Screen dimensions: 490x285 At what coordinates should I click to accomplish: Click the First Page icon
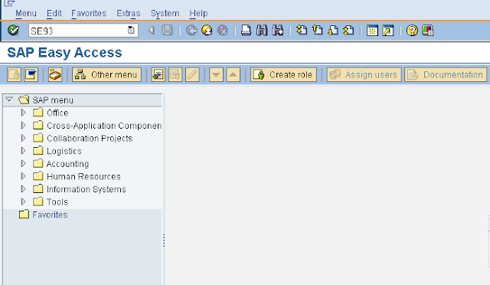pos(302,31)
